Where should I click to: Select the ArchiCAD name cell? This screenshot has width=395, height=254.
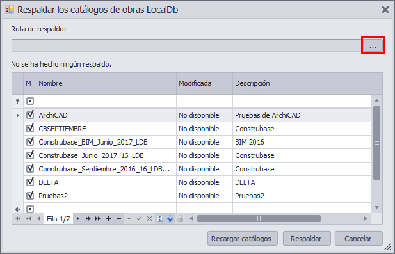106,115
